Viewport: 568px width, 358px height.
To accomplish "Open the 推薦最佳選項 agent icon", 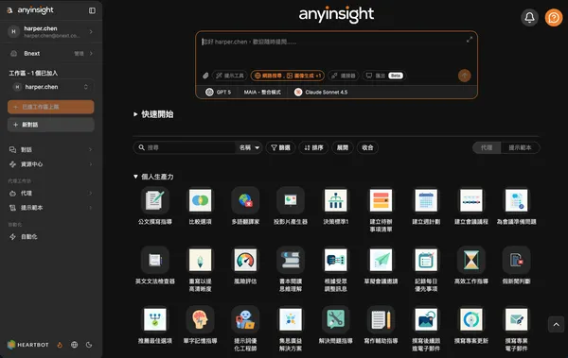I will click(155, 319).
